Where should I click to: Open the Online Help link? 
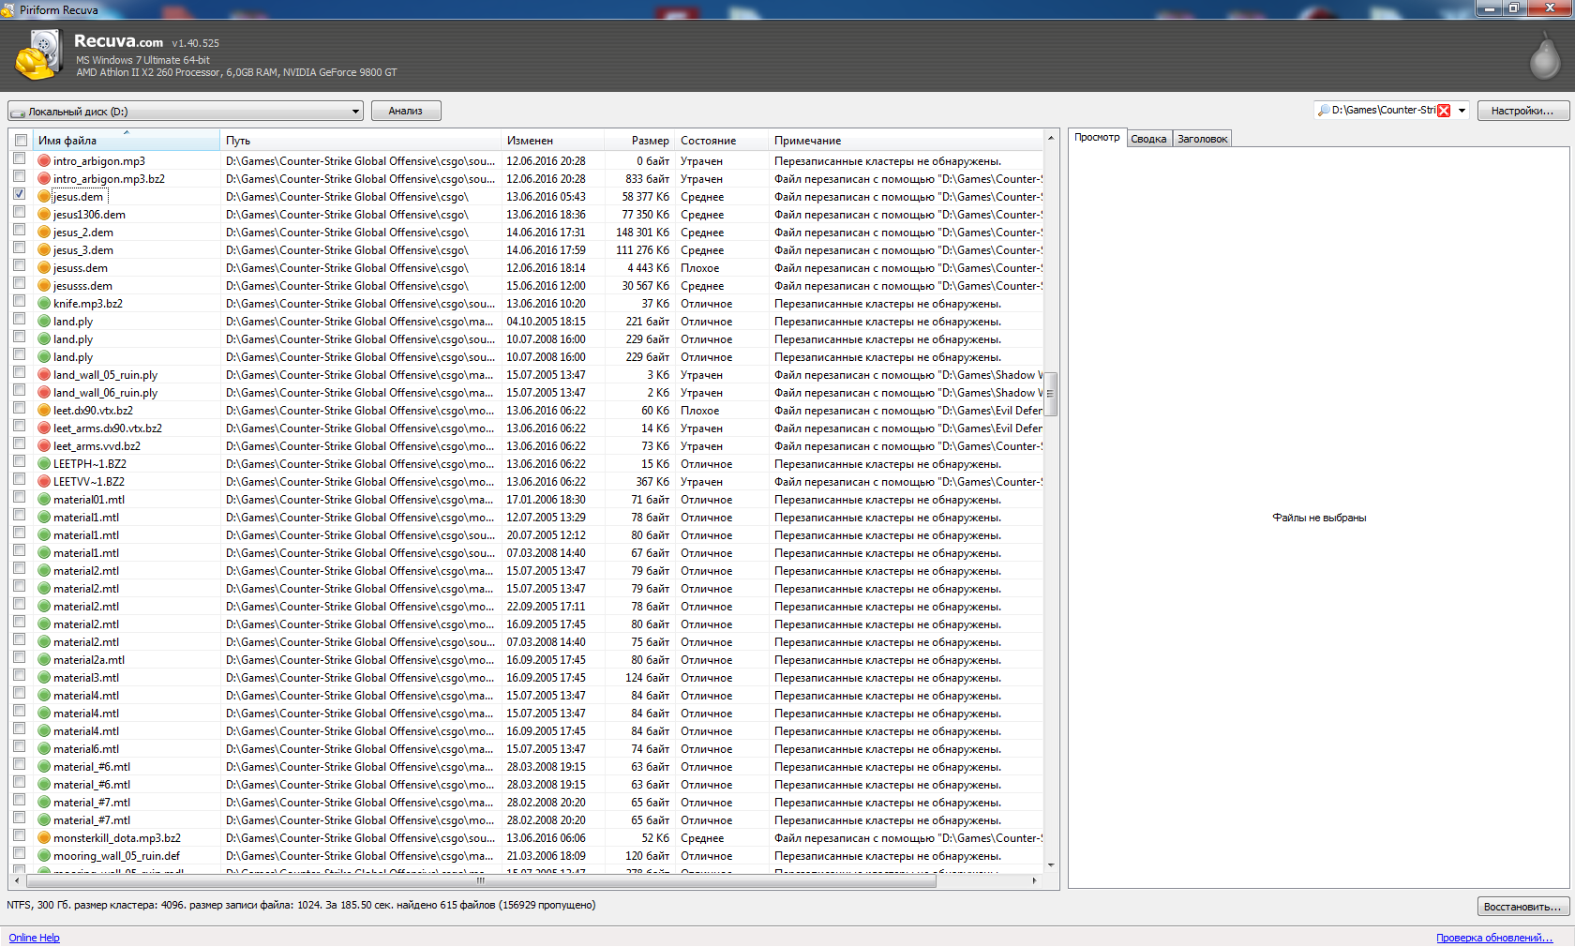click(x=34, y=938)
